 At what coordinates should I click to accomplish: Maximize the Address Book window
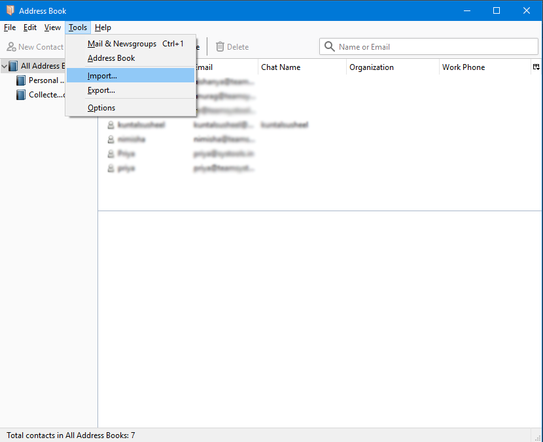(x=497, y=10)
